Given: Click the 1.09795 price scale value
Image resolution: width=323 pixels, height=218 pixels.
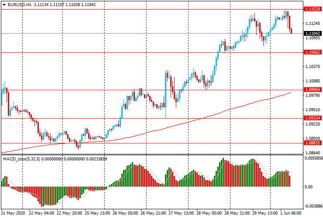Looking at the screenshot, I should coord(313,95).
